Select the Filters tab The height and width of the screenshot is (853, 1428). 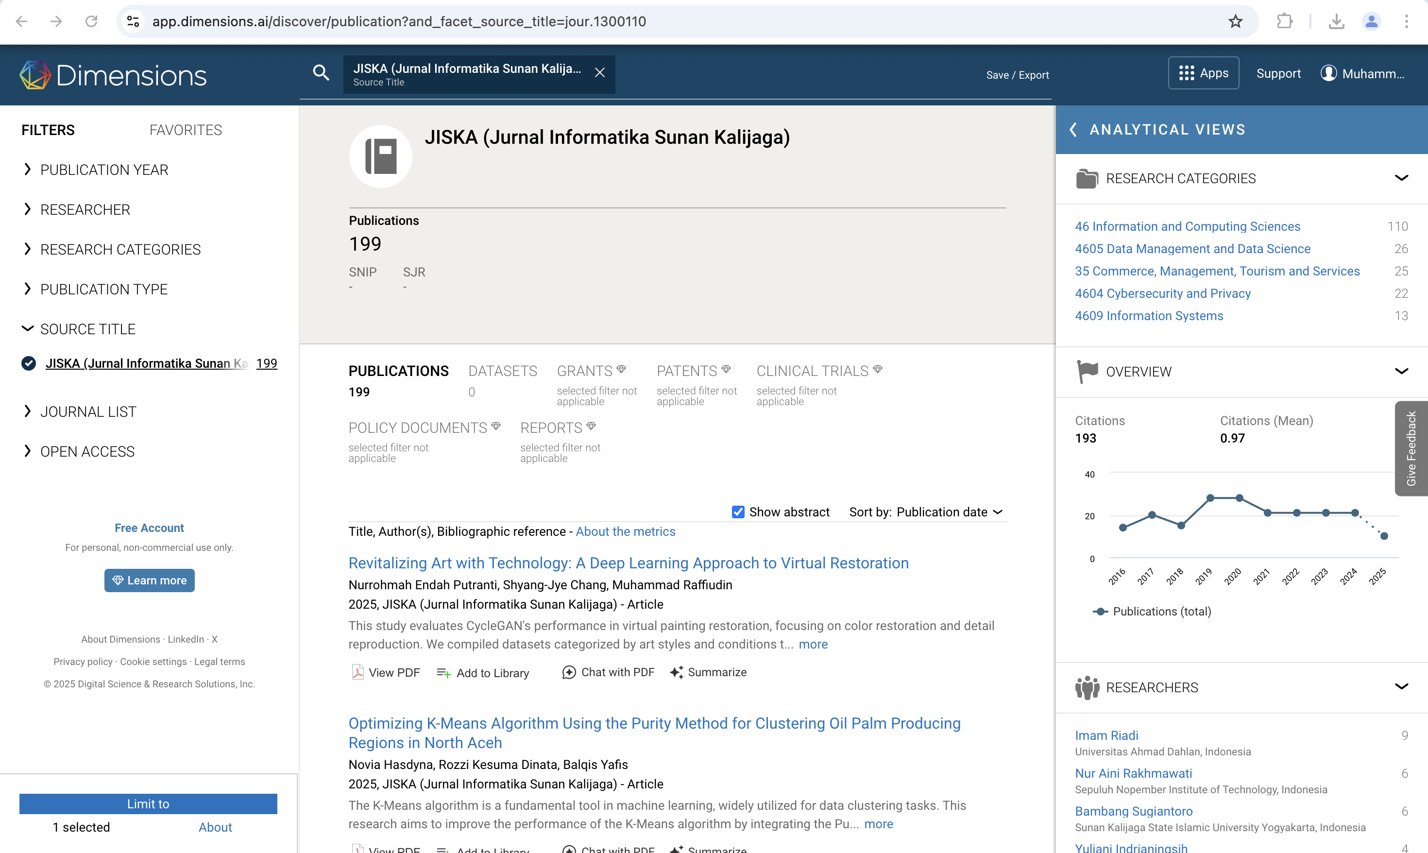[x=48, y=131]
